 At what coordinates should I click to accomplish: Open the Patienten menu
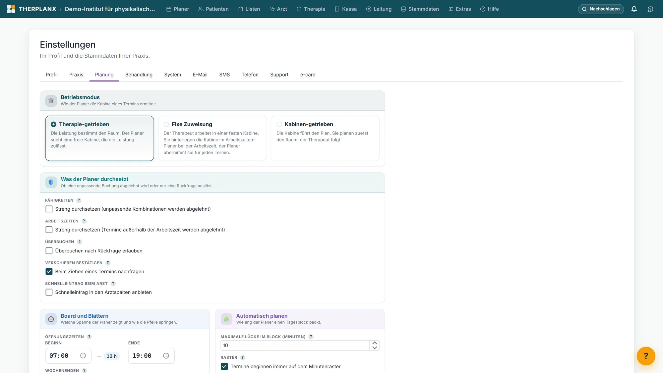tap(213, 9)
